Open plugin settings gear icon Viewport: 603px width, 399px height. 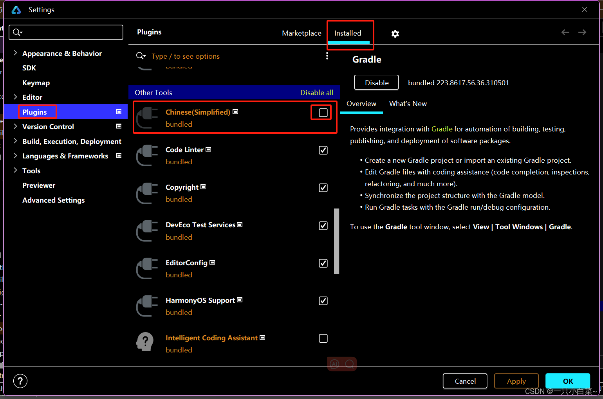(x=395, y=34)
